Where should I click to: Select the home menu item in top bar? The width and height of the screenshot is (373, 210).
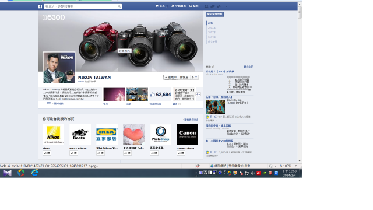(x=161, y=6)
